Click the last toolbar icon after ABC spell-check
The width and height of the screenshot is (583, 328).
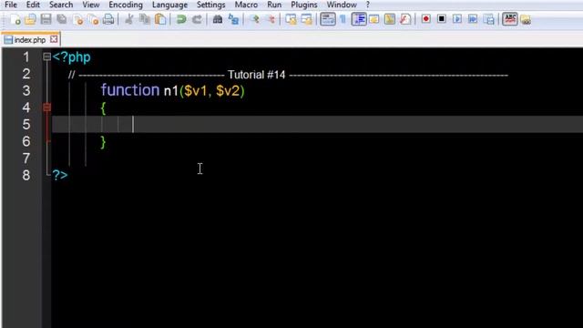526,20
